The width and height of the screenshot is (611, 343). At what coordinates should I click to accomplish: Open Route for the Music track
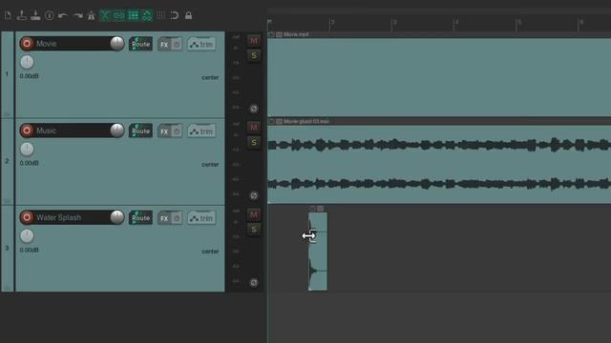(x=140, y=131)
